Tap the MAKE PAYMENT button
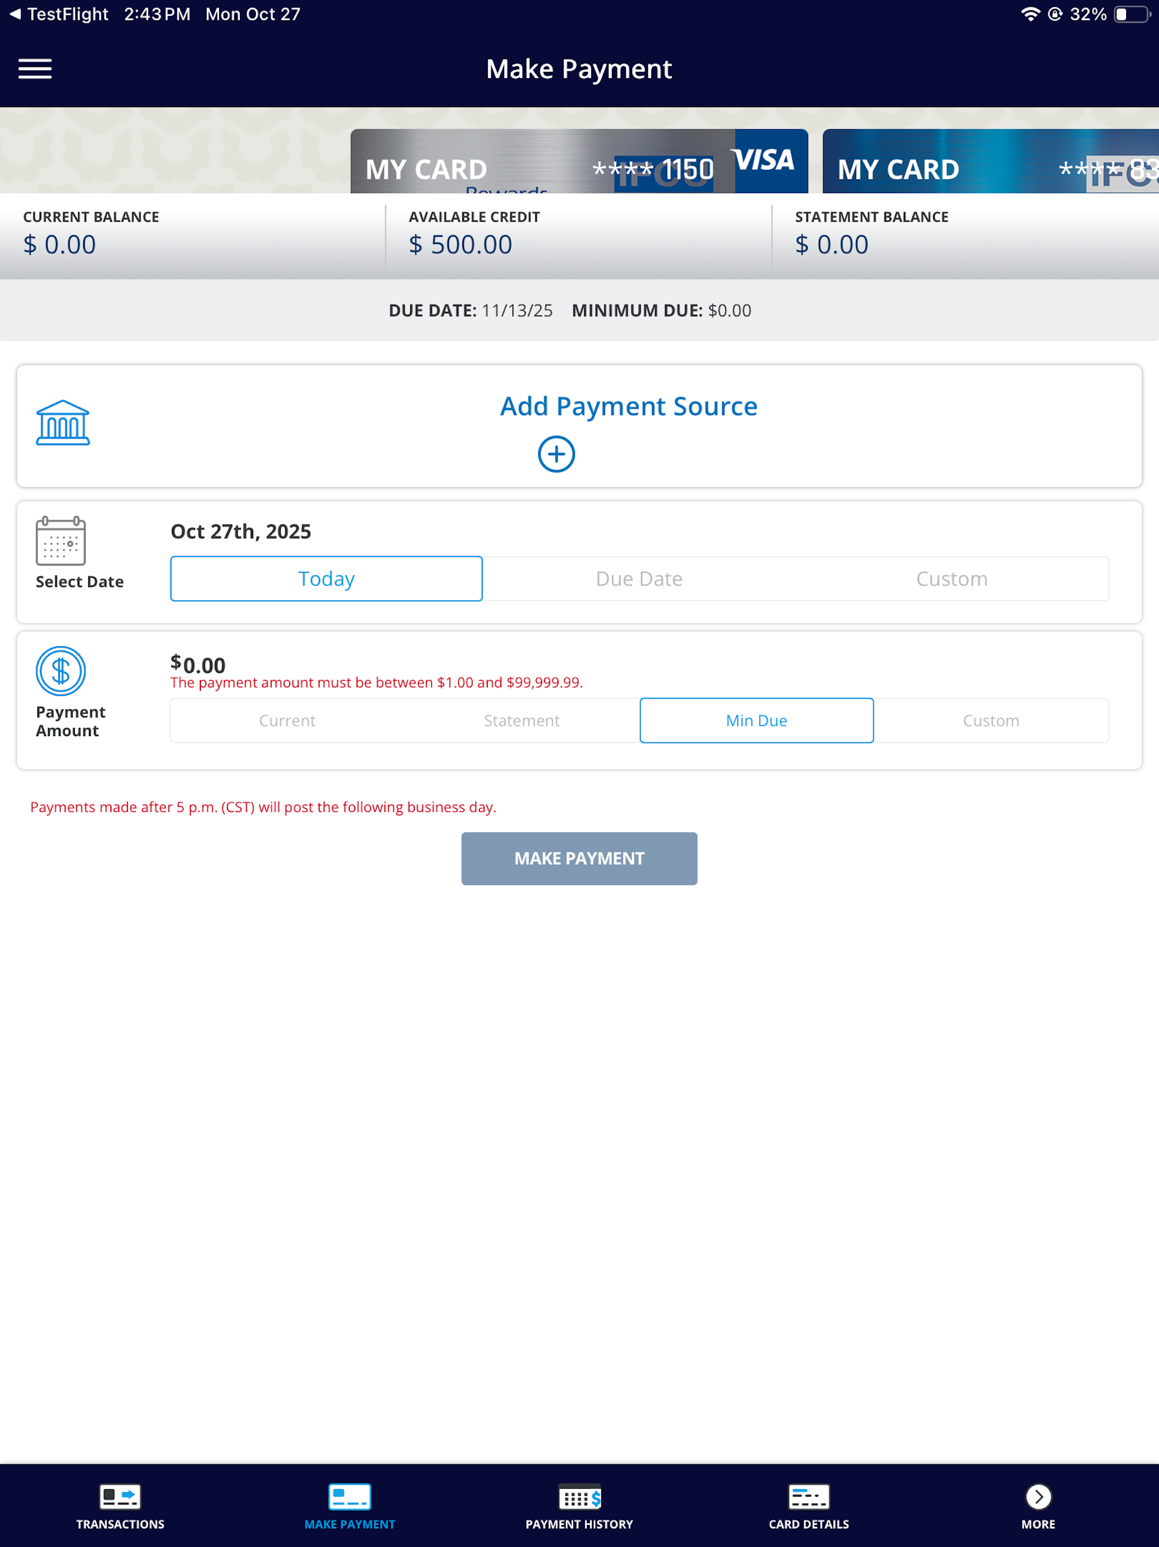The image size is (1159, 1547). pyautogui.click(x=579, y=858)
